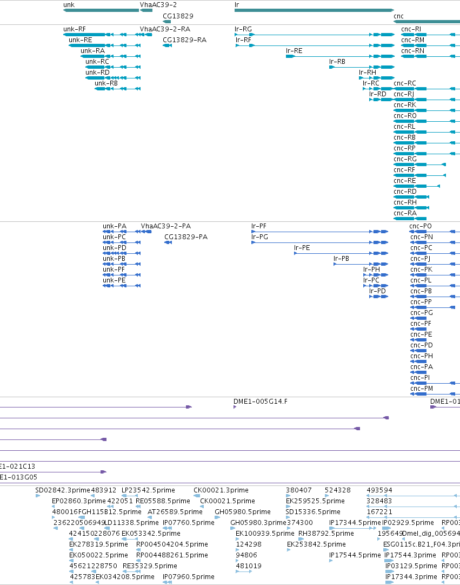This screenshot has height=585, width=460.
Task: Click EST label RE05588.5prime
Action: pyautogui.click(x=163, y=501)
